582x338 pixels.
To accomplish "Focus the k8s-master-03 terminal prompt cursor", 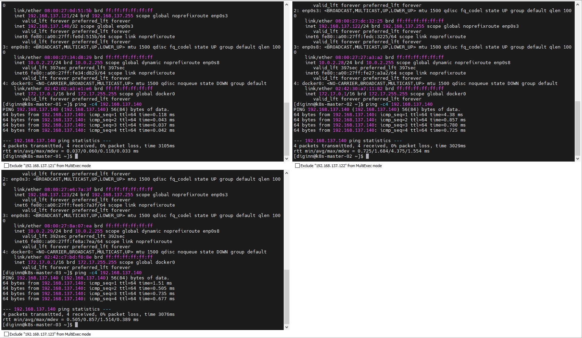I will (76, 325).
